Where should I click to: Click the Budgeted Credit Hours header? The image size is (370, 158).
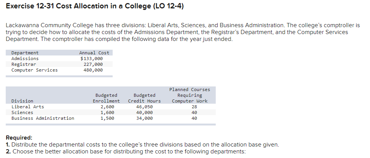pos(144,98)
